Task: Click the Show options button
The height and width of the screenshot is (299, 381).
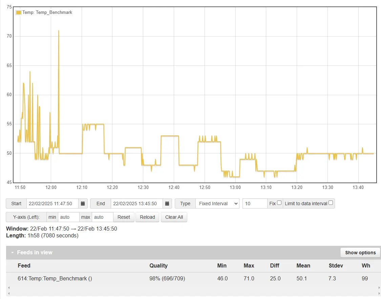Action: 360,253
